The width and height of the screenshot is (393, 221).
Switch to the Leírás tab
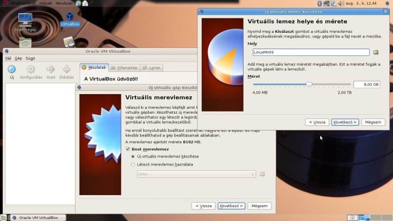pyautogui.click(x=152, y=68)
